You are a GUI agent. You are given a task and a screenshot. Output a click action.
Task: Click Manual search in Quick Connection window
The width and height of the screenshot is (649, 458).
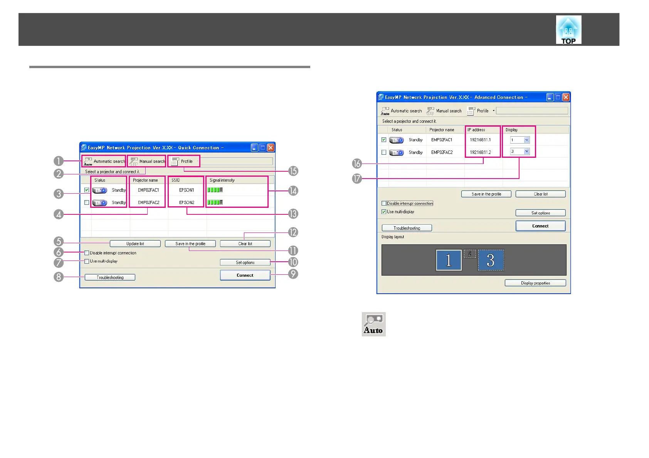(x=147, y=161)
